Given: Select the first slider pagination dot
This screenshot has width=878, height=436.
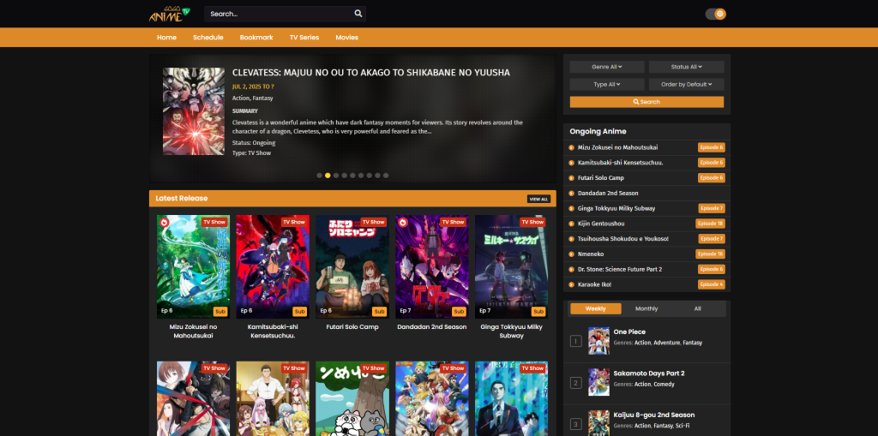Looking at the screenshot, I should 319,176.
